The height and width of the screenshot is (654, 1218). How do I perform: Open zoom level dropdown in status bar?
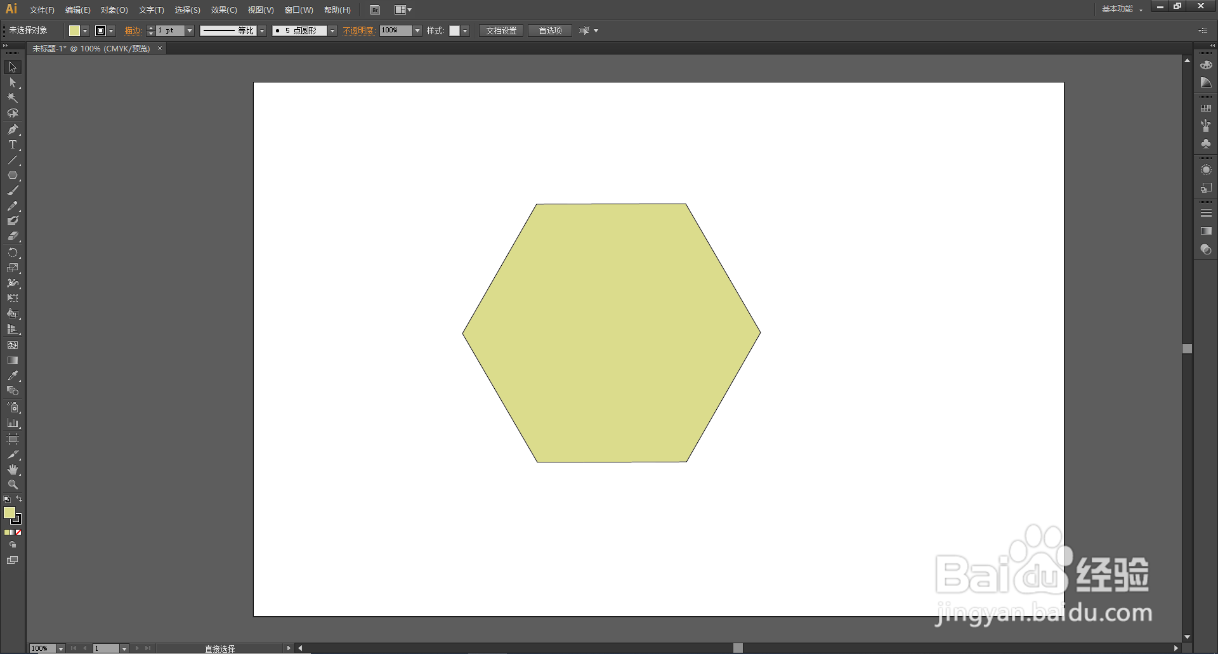(x=61, y=648)
